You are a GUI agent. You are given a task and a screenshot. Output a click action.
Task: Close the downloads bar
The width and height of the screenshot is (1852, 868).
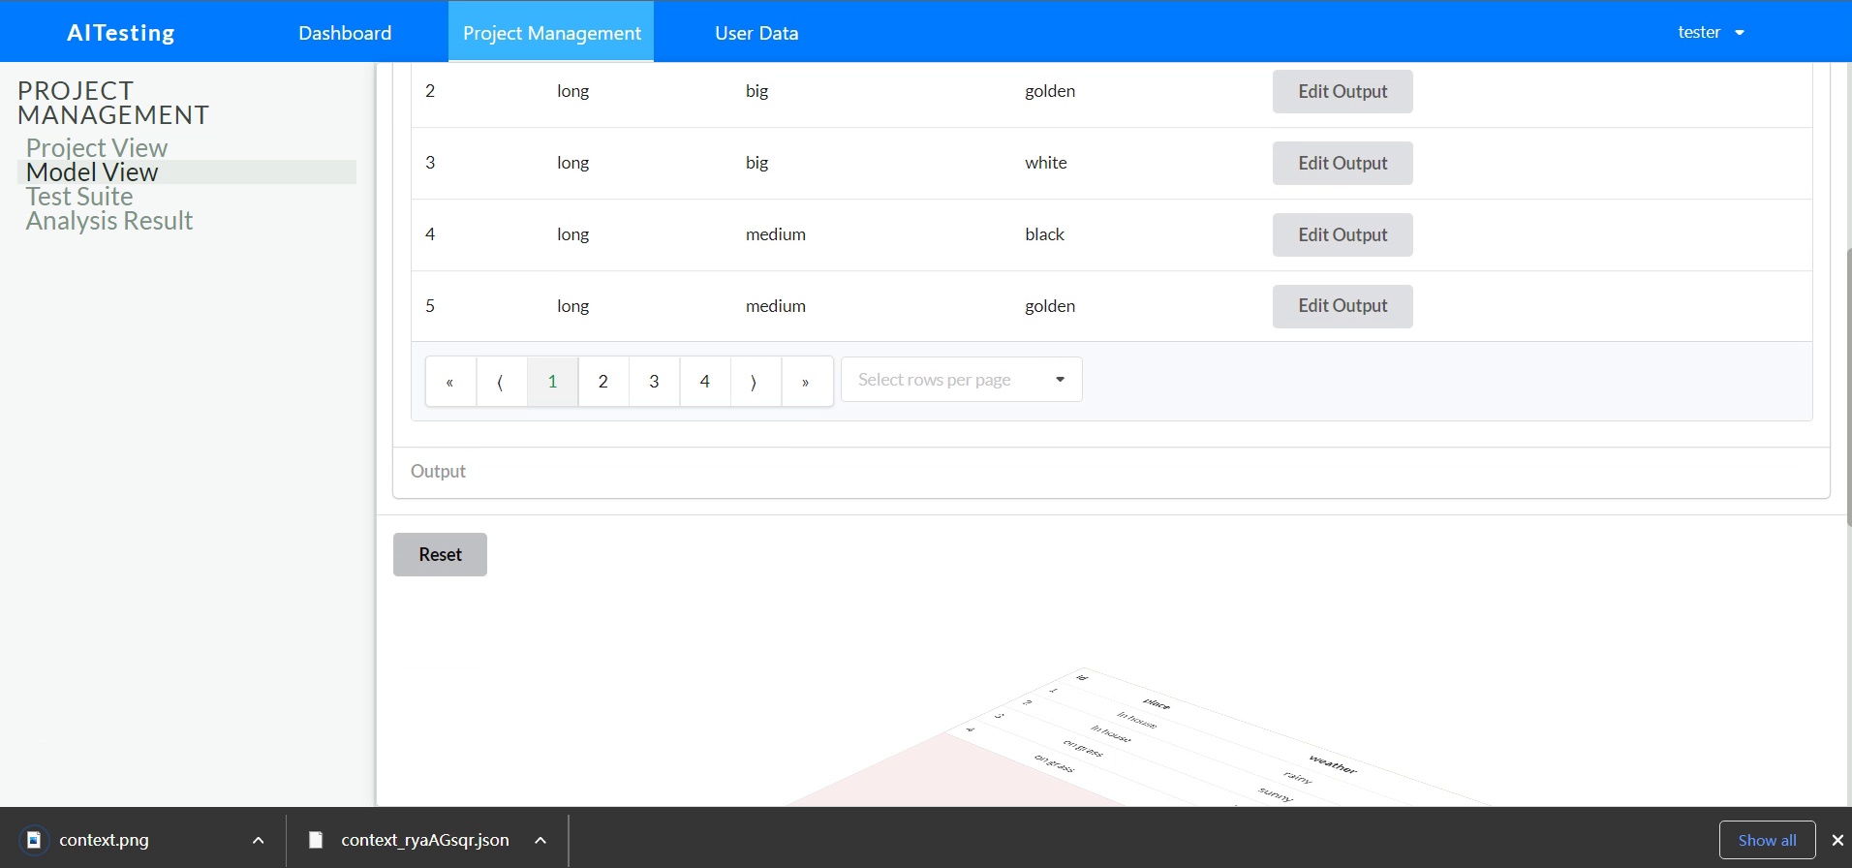click(x=1837, y=840)
